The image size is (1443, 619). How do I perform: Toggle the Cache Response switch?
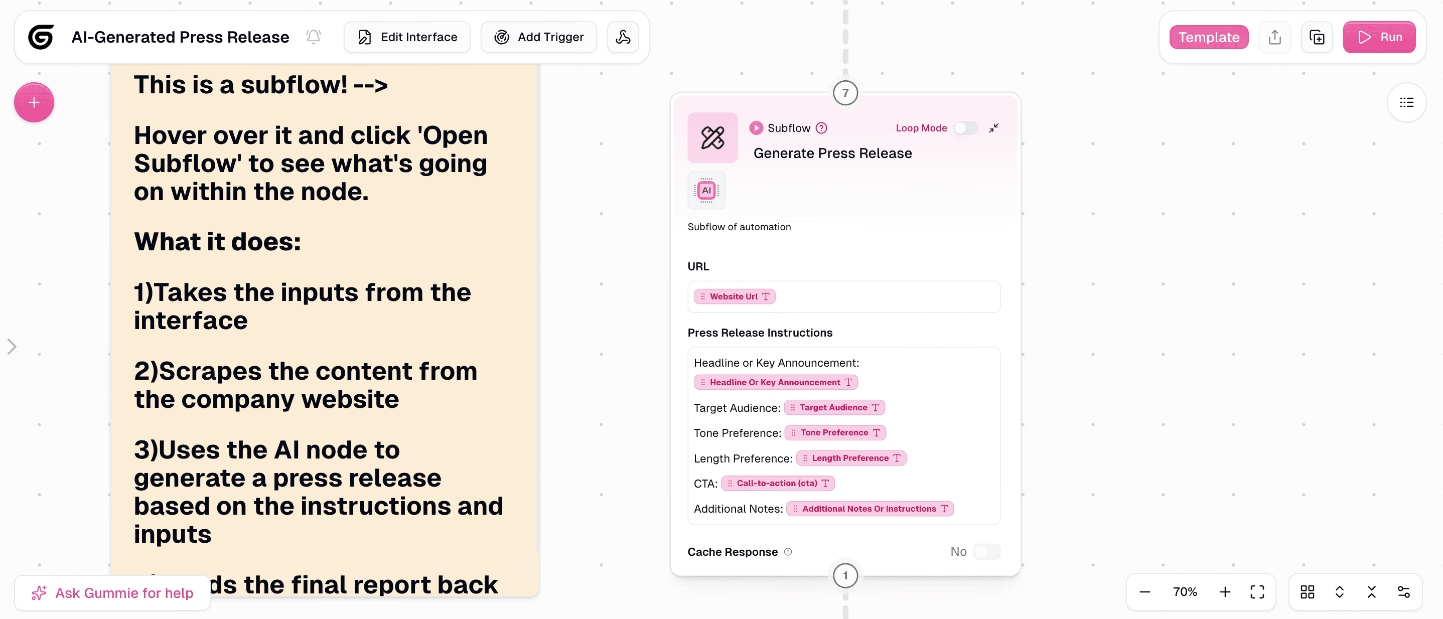pos(986,552)
